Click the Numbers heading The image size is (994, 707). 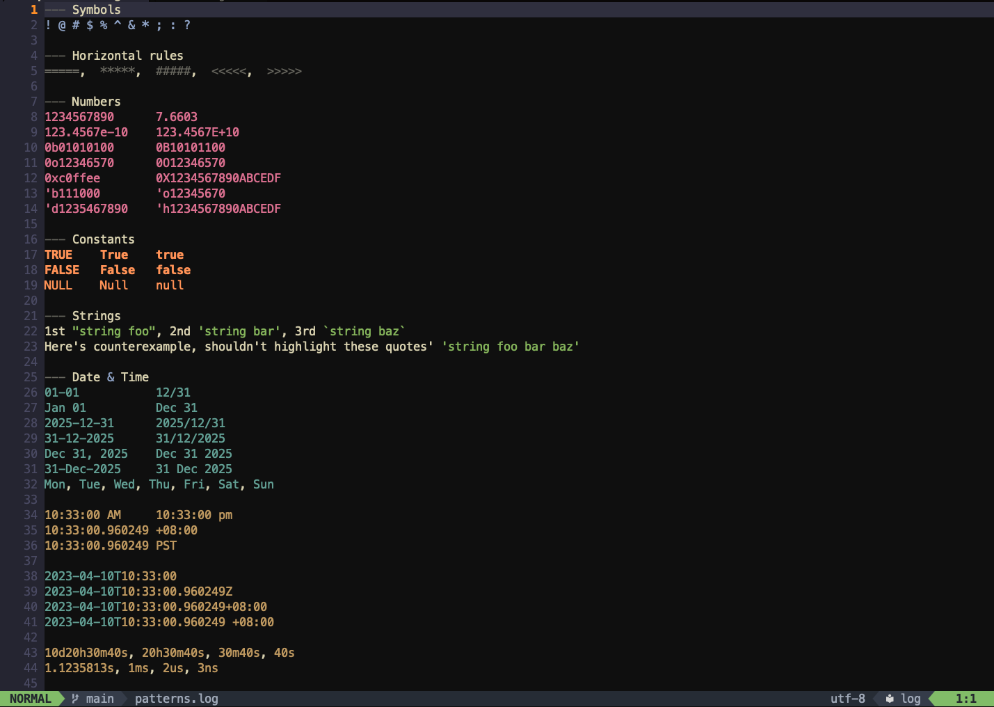tap(97, 102)
